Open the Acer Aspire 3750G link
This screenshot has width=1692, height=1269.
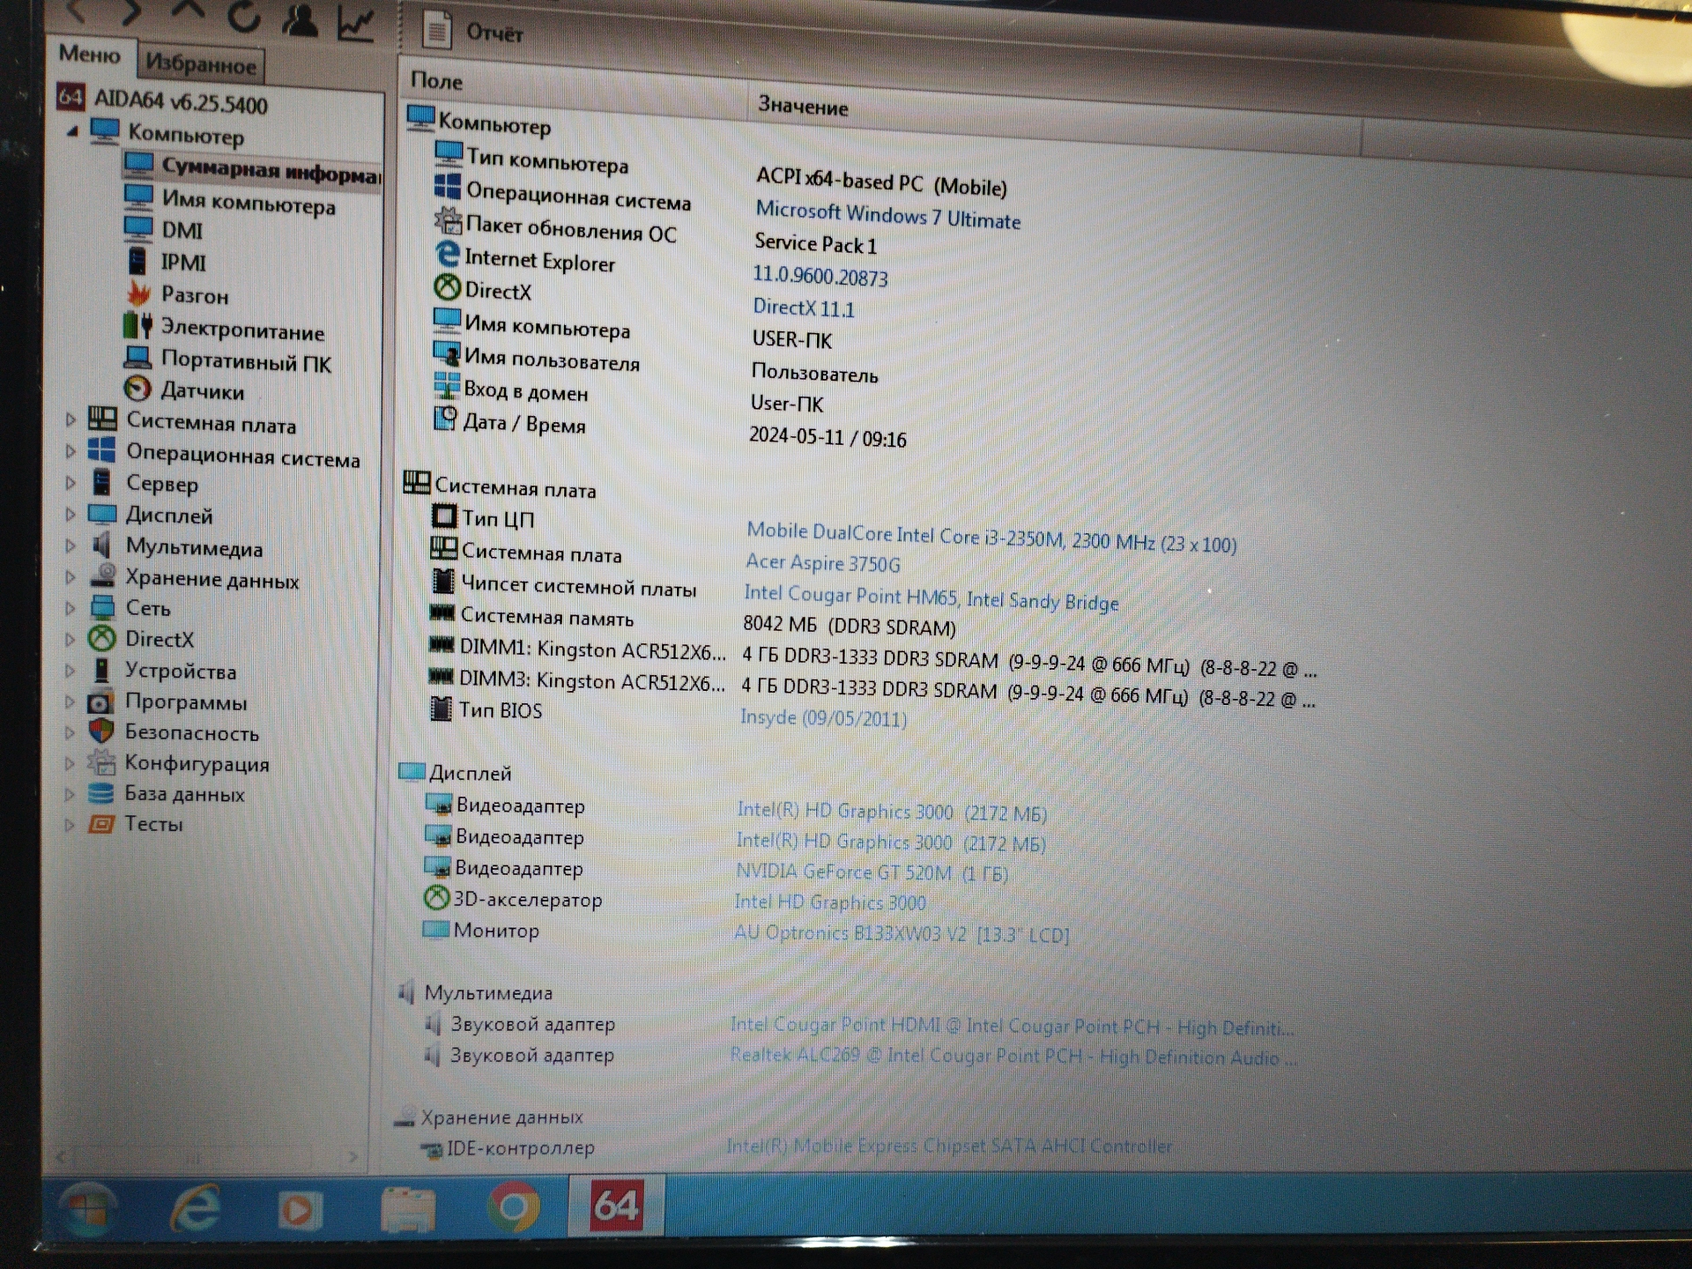823,563
